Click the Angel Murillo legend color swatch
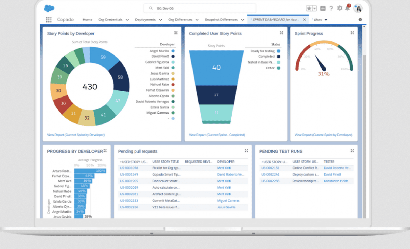This screenshot has height=249, width=410. click(x=173, y=51)
